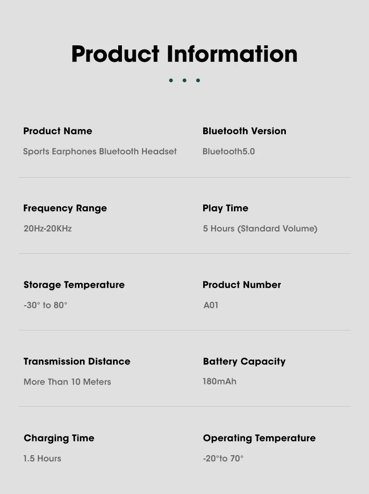This screenshot has height=494, width=369.
Task: Click the 180mAh battery capacity value
Action: [x=220, y=381]
